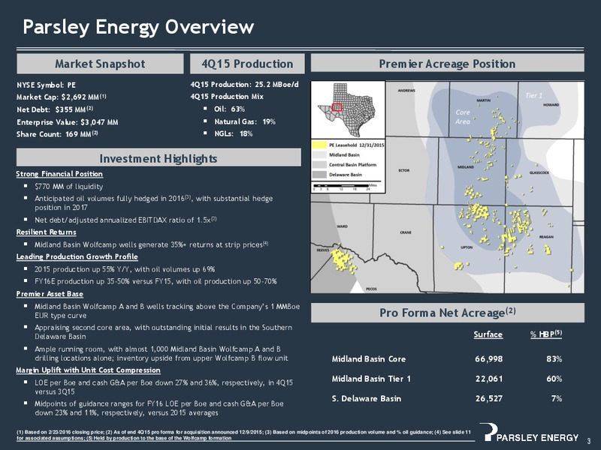
Task: Click the Delaware Basin legend swatch
Action: point(319,175)
